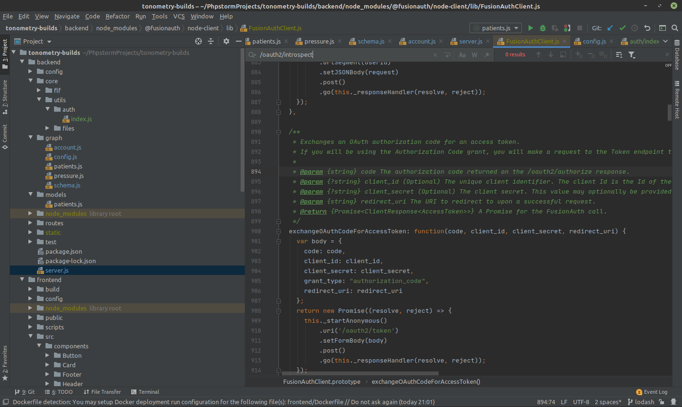The height and width of the screenshot is (407, 682).
Task: Run the patients.js configuration
Action: [x=530, y=28]
